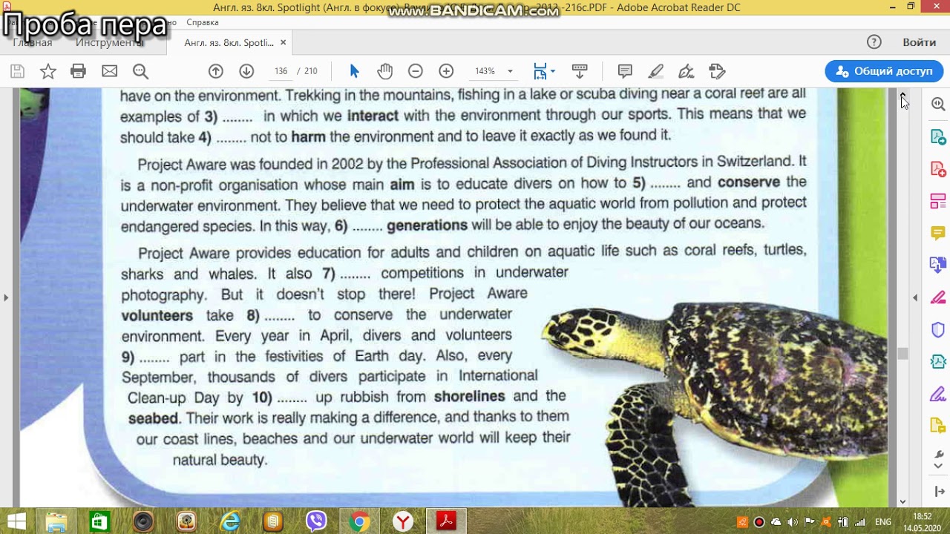Expand the left navigation pane arrow
The image size is (950, 534).
(x=6, y=297)
